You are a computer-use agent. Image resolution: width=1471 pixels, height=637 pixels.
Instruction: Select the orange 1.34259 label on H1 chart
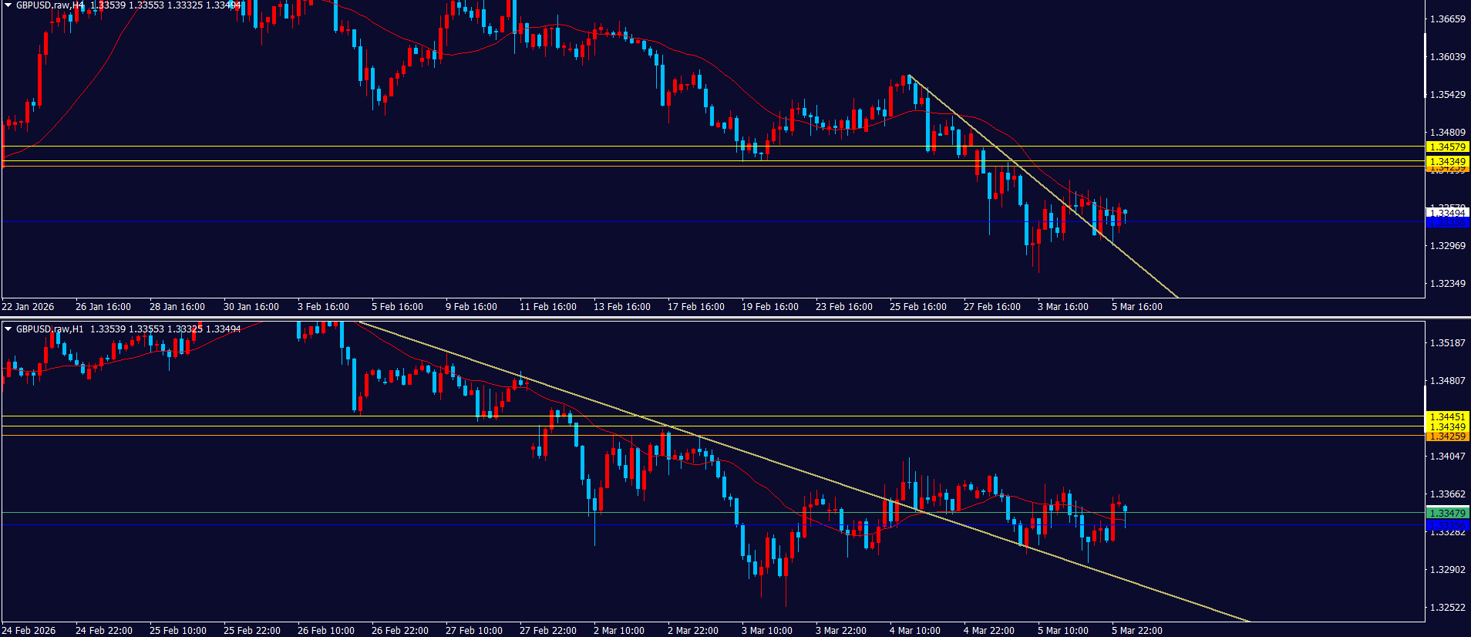coord(1447,436)
